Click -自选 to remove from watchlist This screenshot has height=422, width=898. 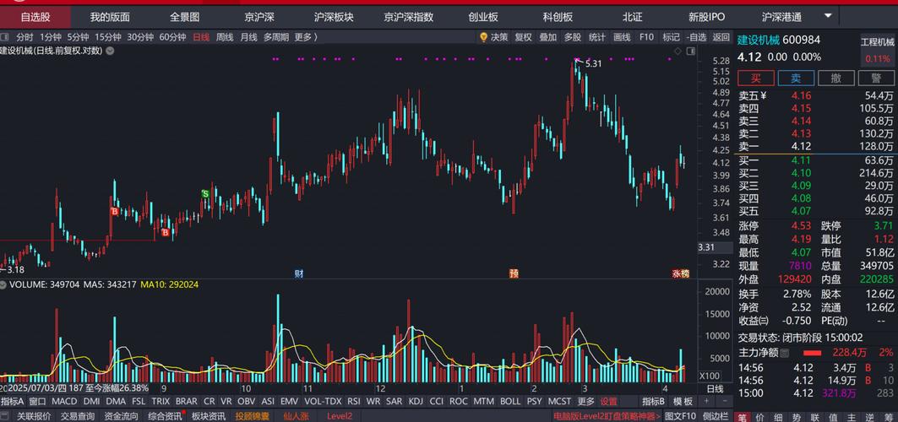coord(696,37)
